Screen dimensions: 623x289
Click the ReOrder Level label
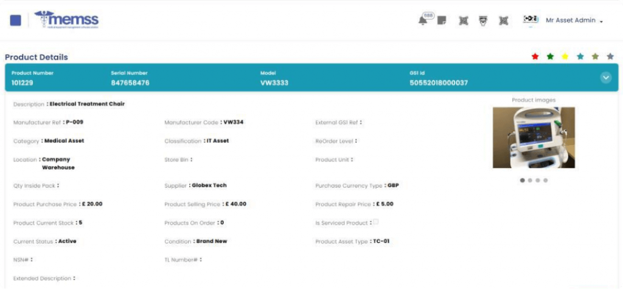click(334, 141)
